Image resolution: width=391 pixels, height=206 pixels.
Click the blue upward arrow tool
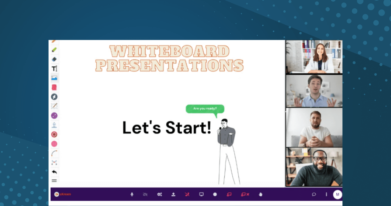click(54, 125)
